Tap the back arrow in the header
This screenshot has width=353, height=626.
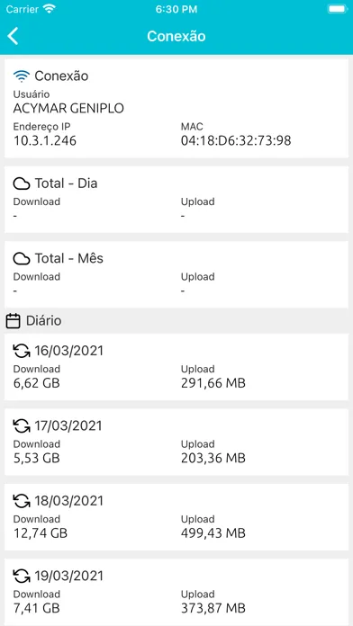13,36
